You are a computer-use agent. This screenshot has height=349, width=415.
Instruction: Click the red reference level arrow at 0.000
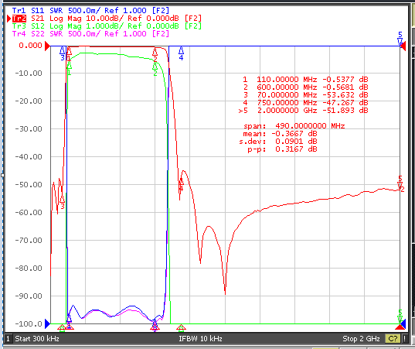tap(47, 46)
